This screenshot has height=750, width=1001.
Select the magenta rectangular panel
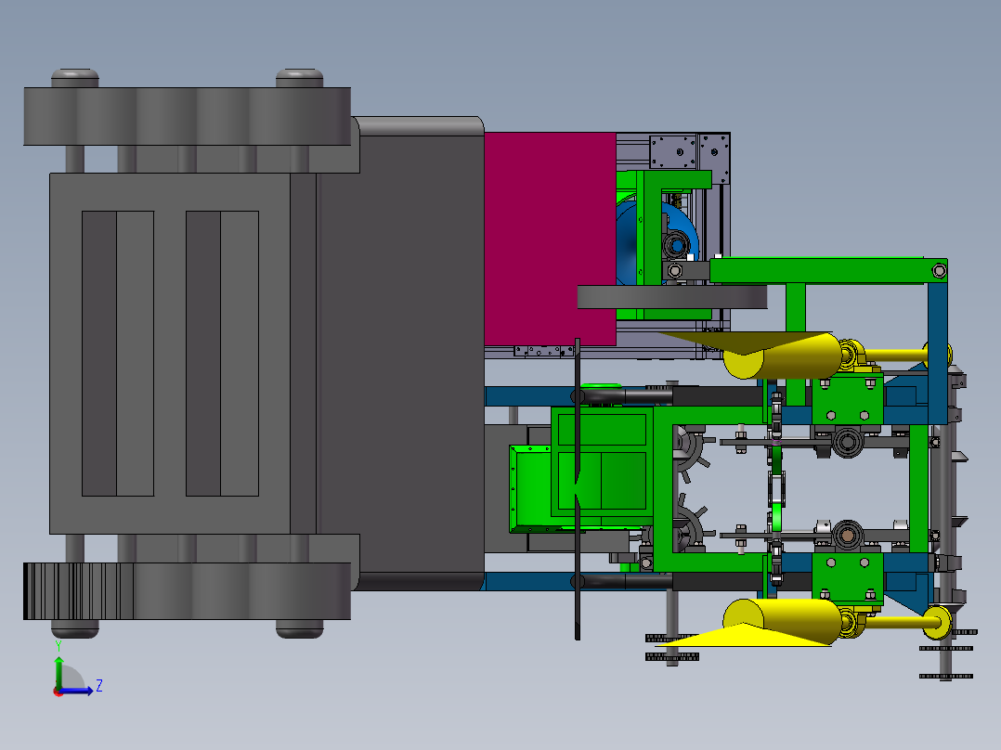click(x=550, y=239)
